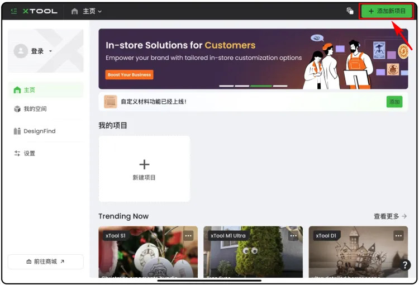Select the last banner carousel indicator
Image resolution: width=419 pixels, height=285 pixels.
280,86
